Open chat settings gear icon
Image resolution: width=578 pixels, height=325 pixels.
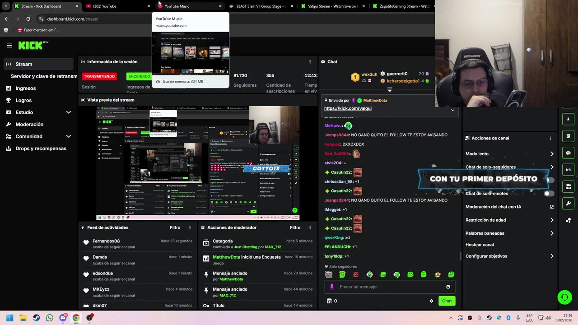coord(431,301)
